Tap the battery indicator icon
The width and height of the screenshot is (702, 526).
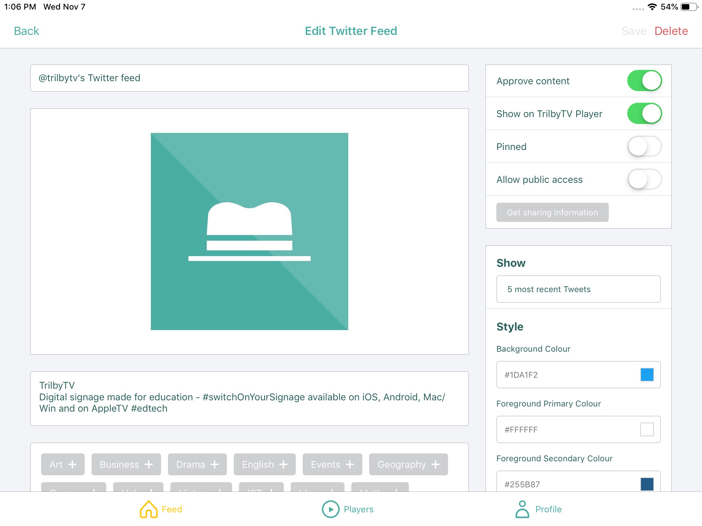coord(689,7)
